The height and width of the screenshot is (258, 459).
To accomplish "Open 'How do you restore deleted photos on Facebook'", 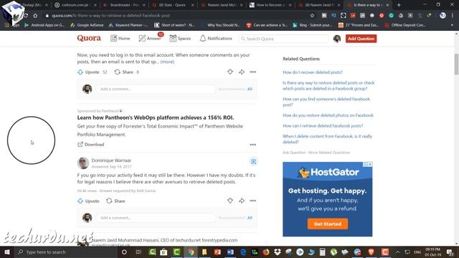I will [328, 115].
